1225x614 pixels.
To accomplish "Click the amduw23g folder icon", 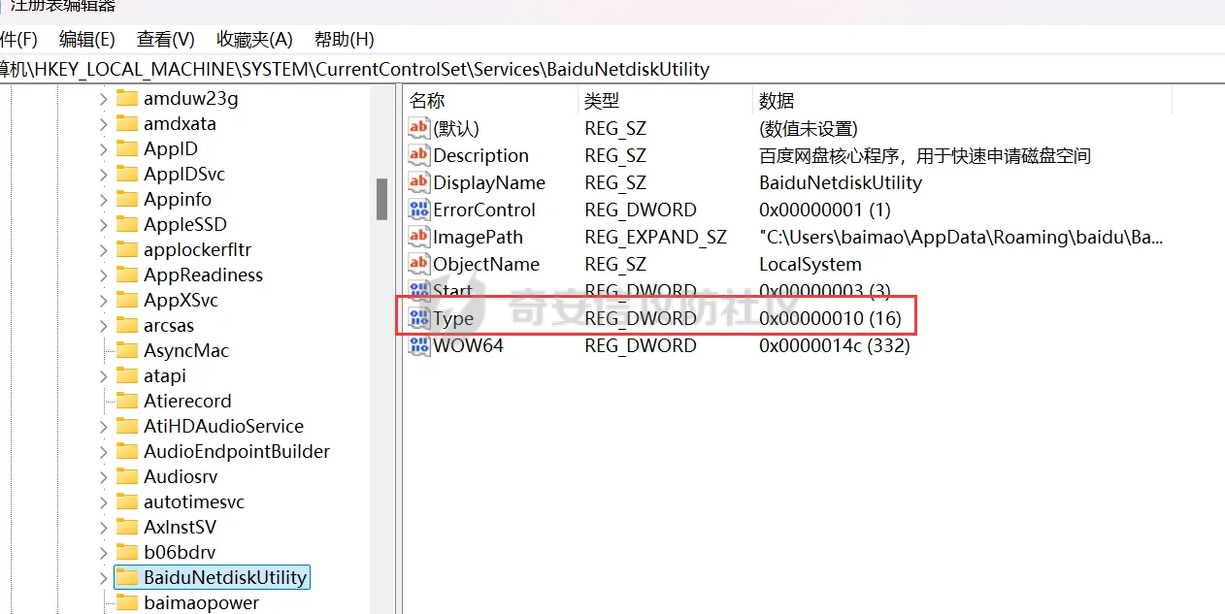I will click(x=127, y=98).
